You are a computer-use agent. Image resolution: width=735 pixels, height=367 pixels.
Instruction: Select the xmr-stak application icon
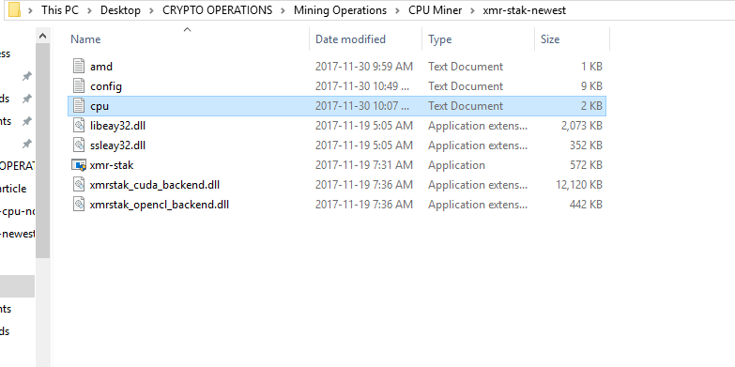click(79, 165)
